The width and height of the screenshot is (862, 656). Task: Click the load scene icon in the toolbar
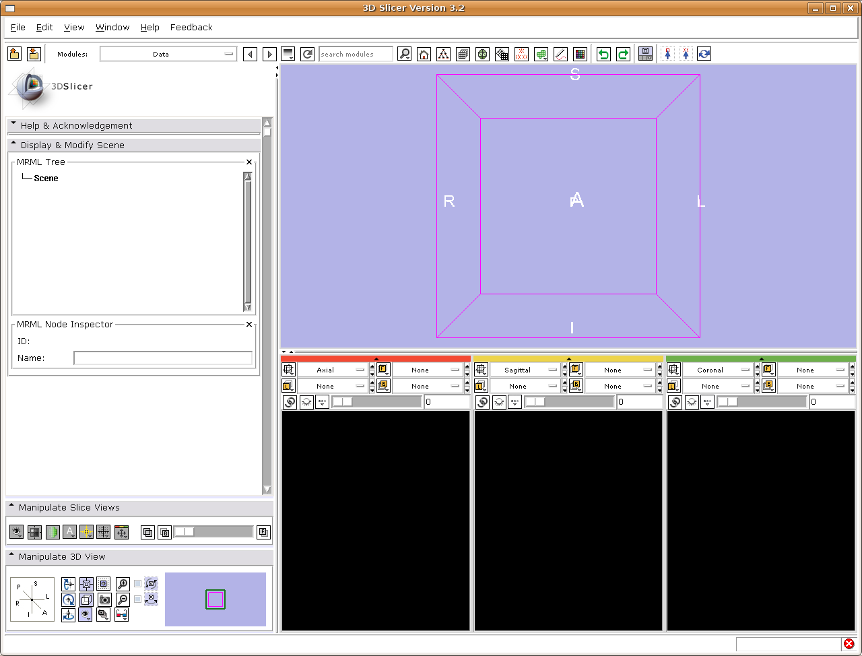(x=15, y=54)
